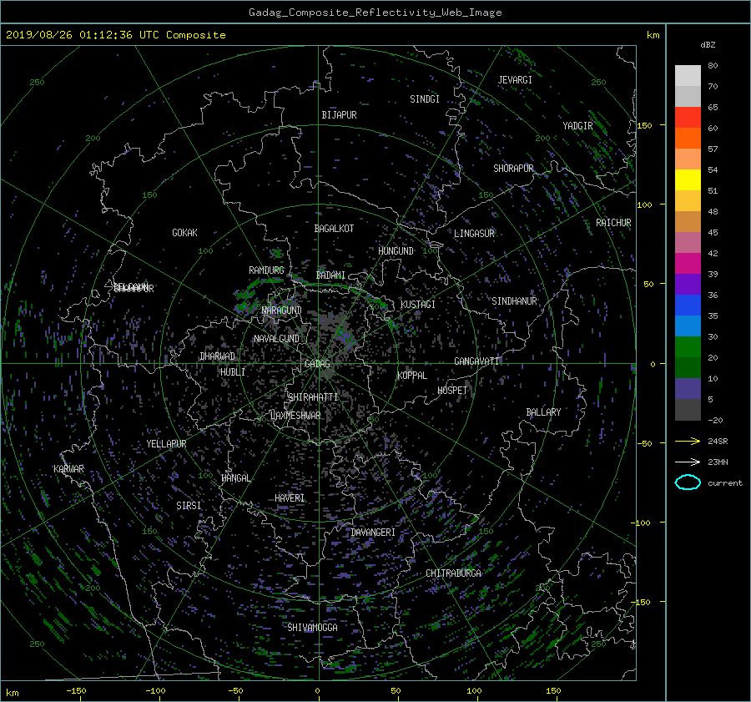Click the 'GANGAVATI' label
Image resolution: width=751 pixels, height=702 pixels.
point(476,361)
